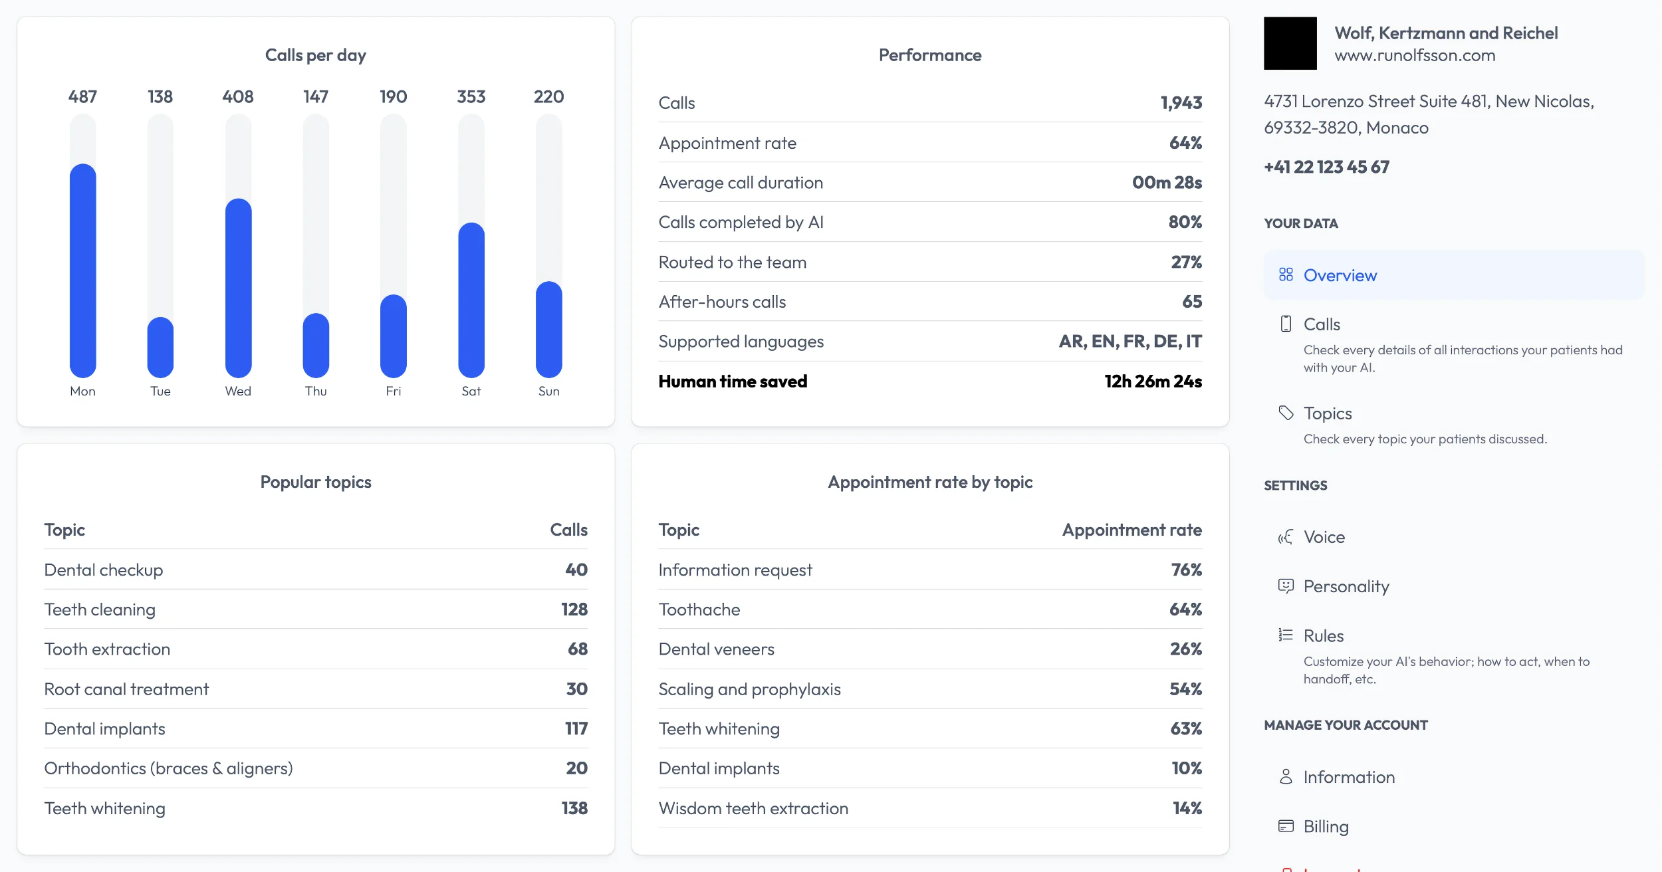Click the phone number +41 22 123 45 67
Screen dimensions: 1662x872
[1326, 167]
